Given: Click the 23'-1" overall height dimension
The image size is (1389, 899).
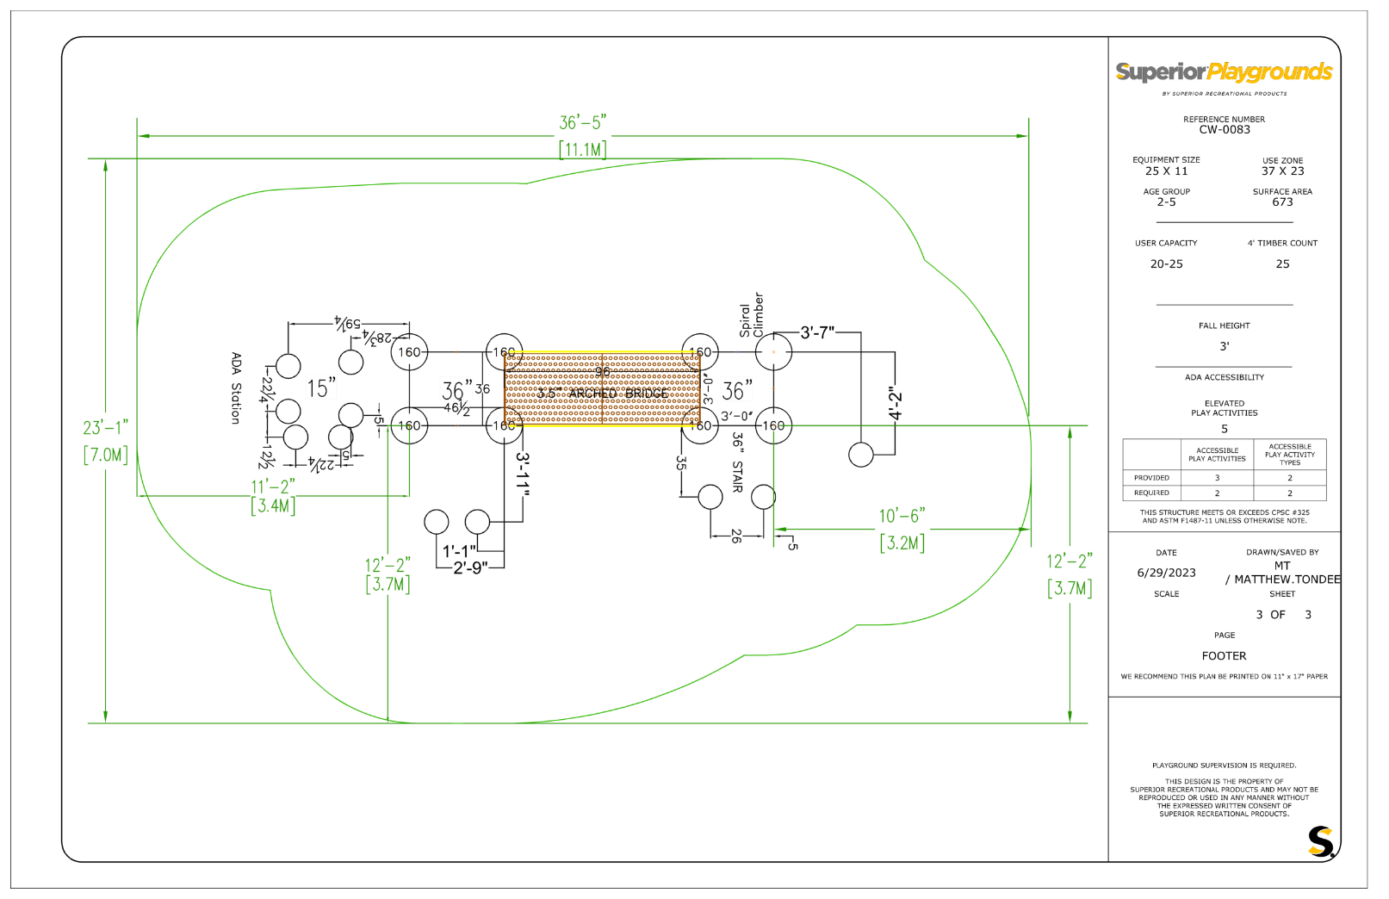Looking at the screenshot, I should point(106,428).
